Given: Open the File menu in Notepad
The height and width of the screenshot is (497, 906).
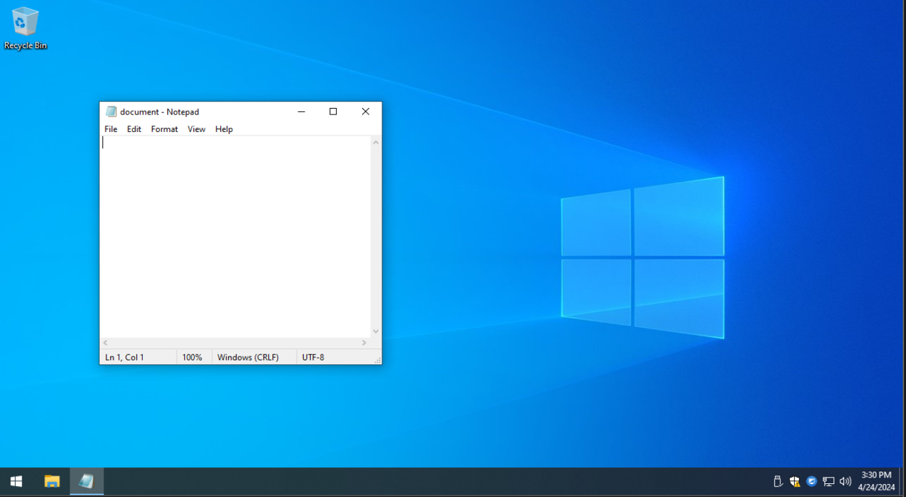Looking at the screenshot, I should 111,129.
